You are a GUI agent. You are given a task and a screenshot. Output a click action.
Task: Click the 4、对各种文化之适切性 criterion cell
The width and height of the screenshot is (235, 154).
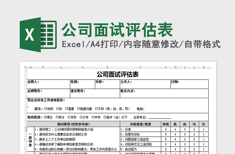pyautogui.click(x=141, y=144)
